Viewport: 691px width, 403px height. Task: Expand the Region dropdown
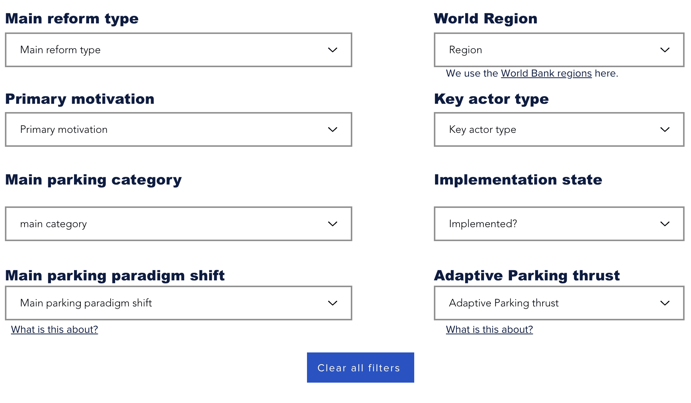(559, 50)
